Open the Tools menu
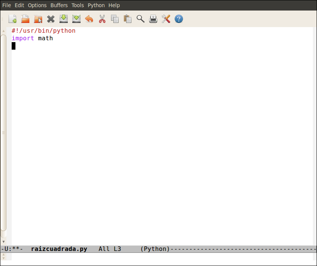 pos(78,5)
